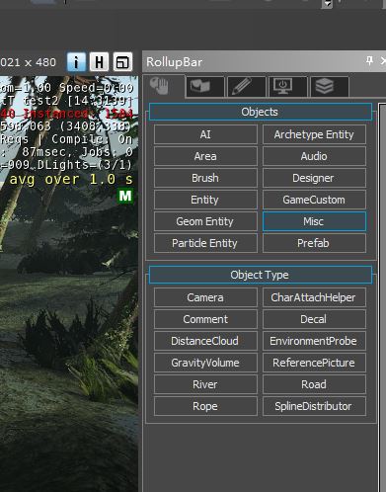Click the green M indicator in viewport
The height and width of the screenshot is (492, 386).
click(125, 196)
